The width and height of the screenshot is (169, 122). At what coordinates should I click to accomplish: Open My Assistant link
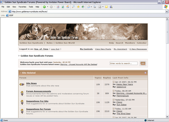point(120,49)
